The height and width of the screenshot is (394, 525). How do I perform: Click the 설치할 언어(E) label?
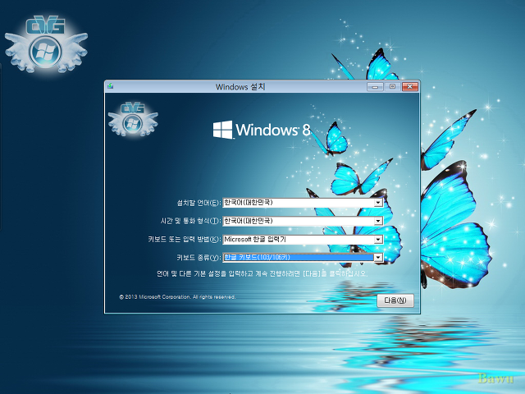(199, 203)
